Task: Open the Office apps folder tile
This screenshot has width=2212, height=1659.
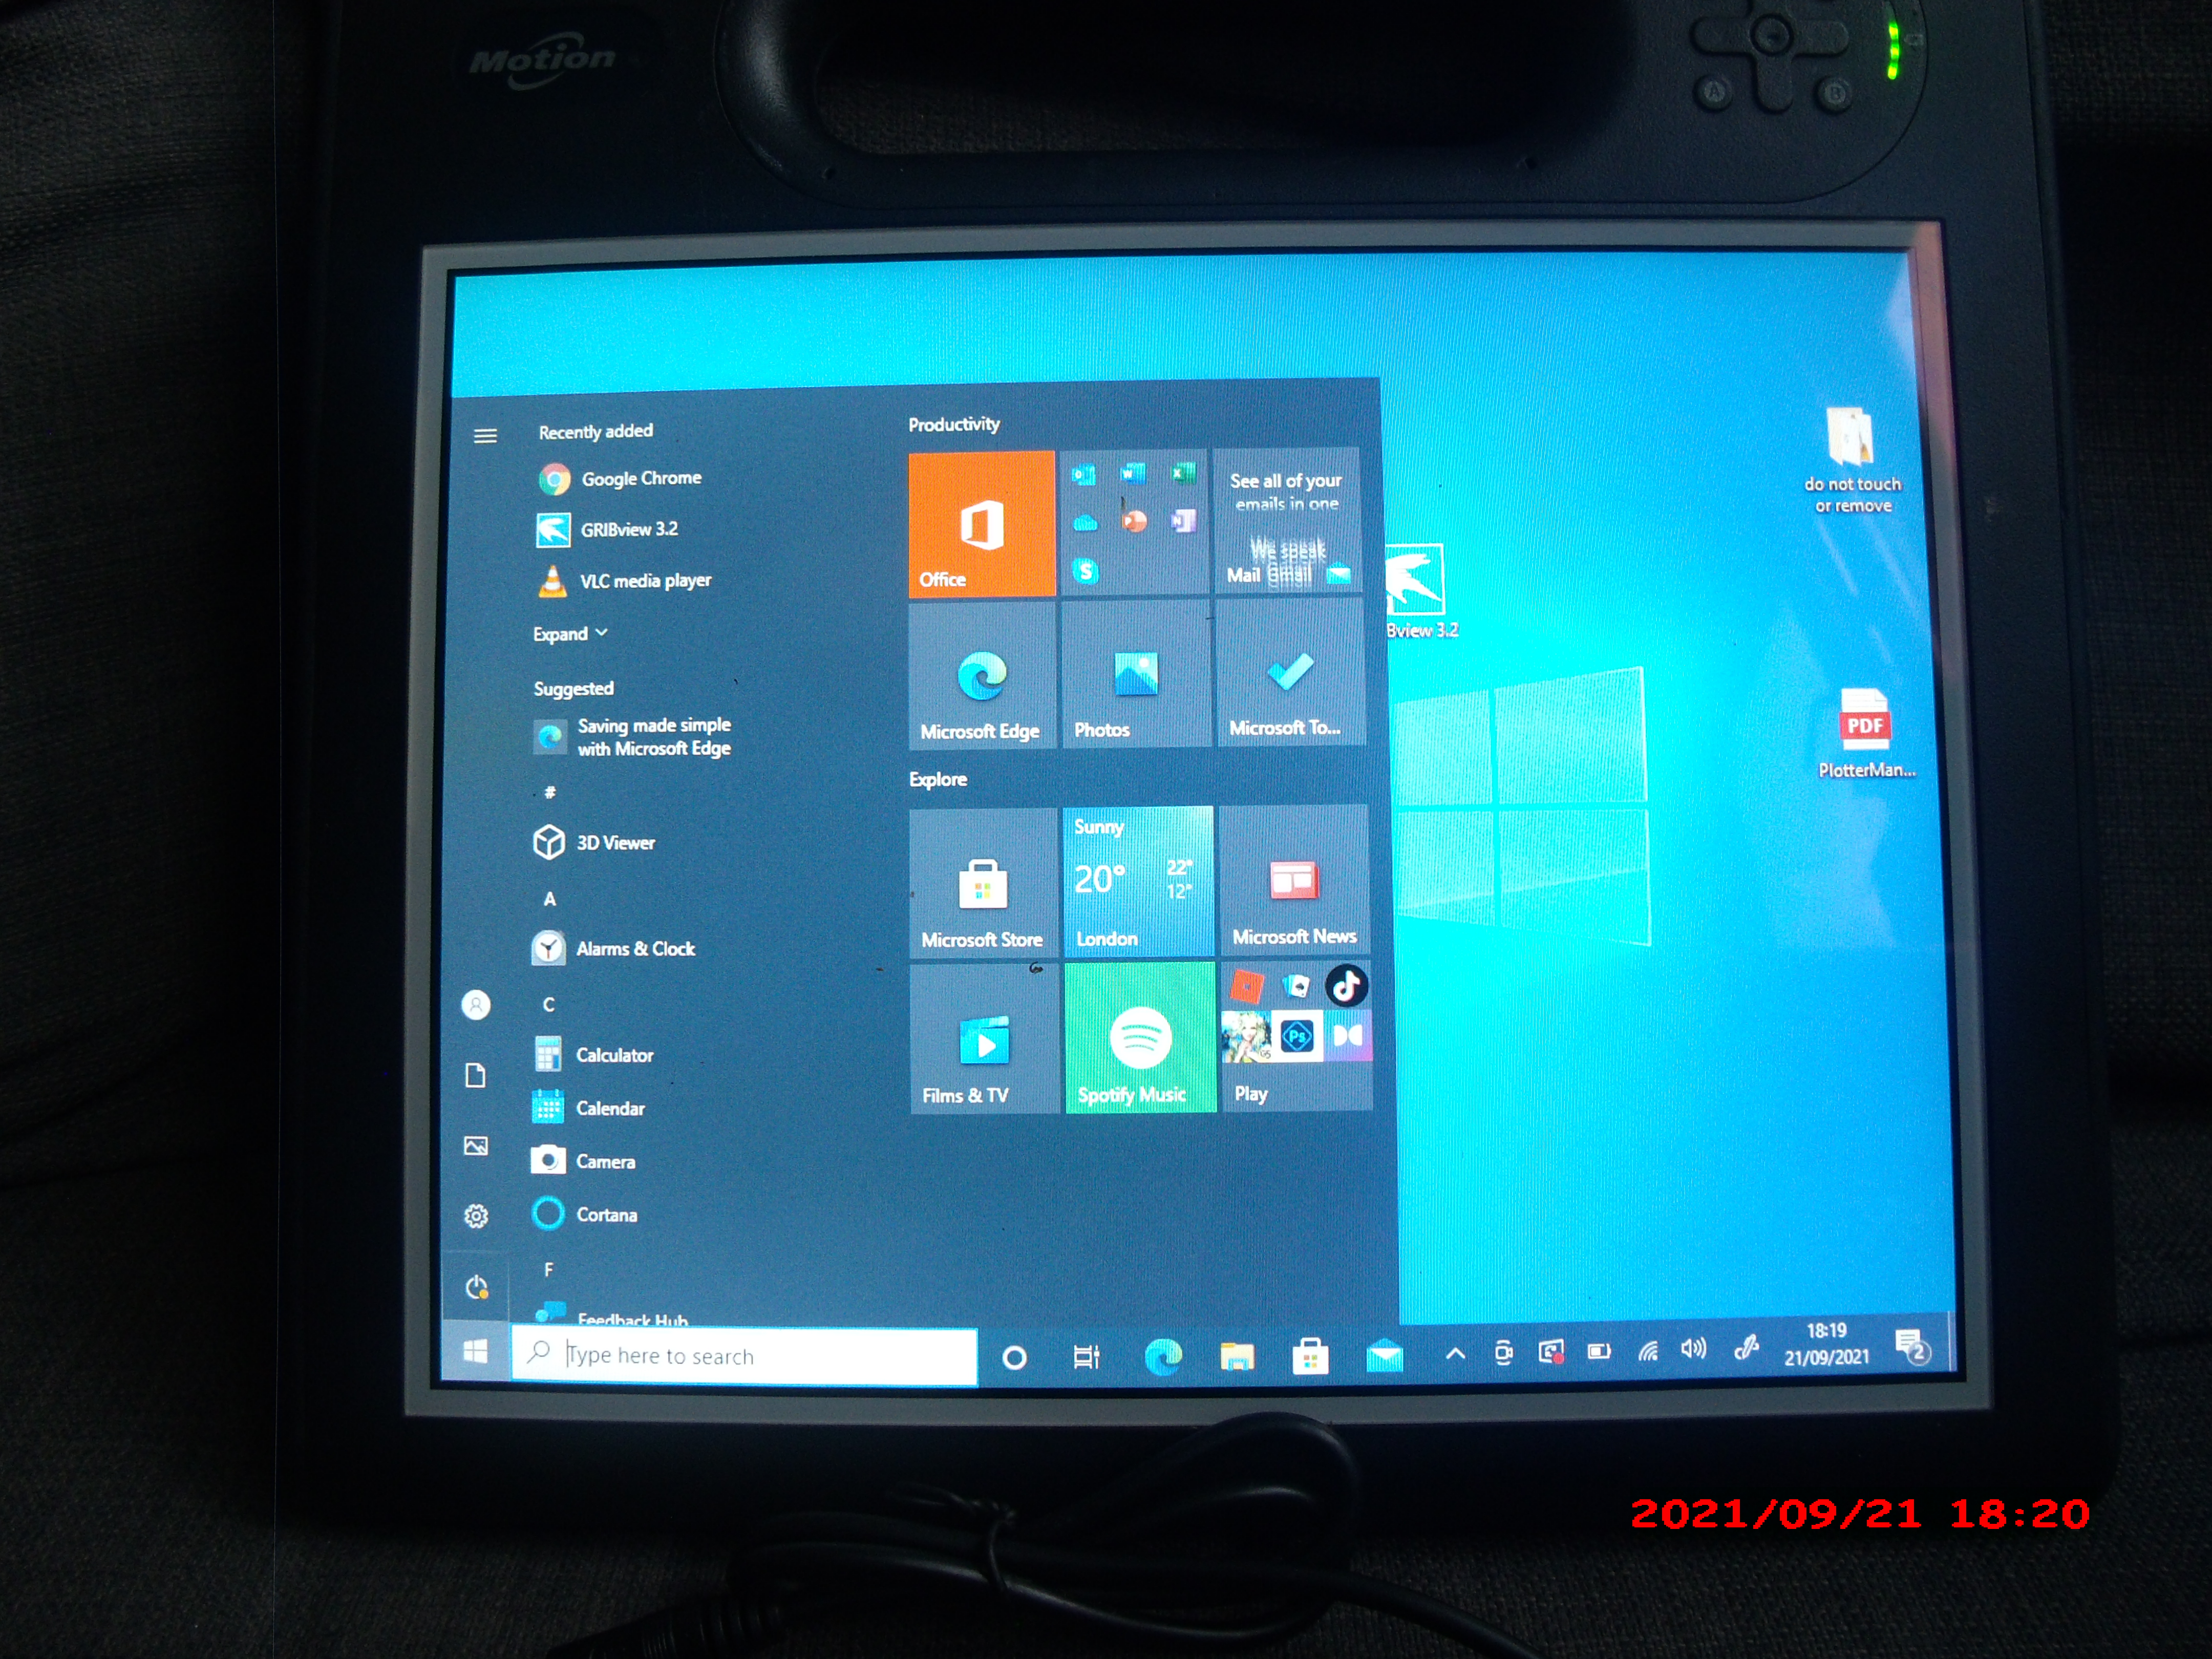Action: [1134, 522]
